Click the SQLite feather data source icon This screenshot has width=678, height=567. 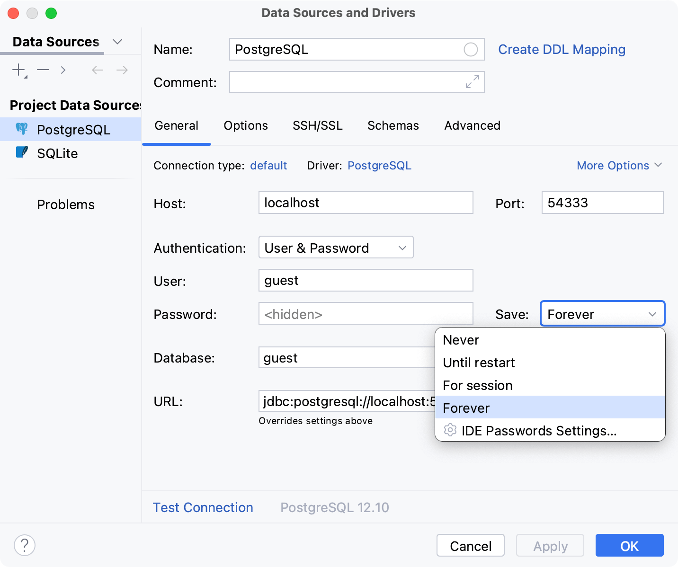point(22,152)
